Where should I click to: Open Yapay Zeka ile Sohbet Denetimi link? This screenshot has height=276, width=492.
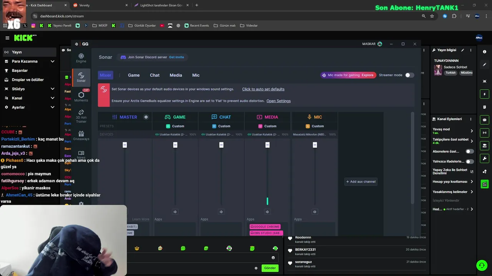(x=453, y=171)
